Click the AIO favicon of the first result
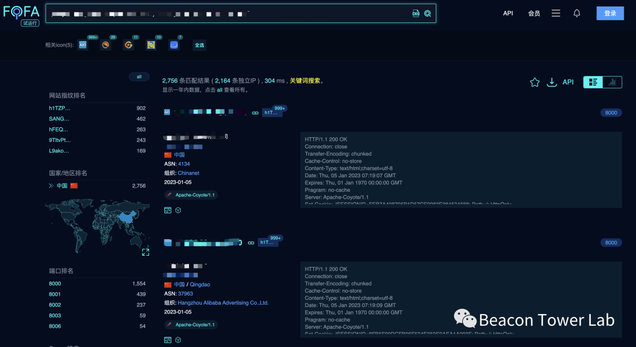 click(x=167, y=113)
